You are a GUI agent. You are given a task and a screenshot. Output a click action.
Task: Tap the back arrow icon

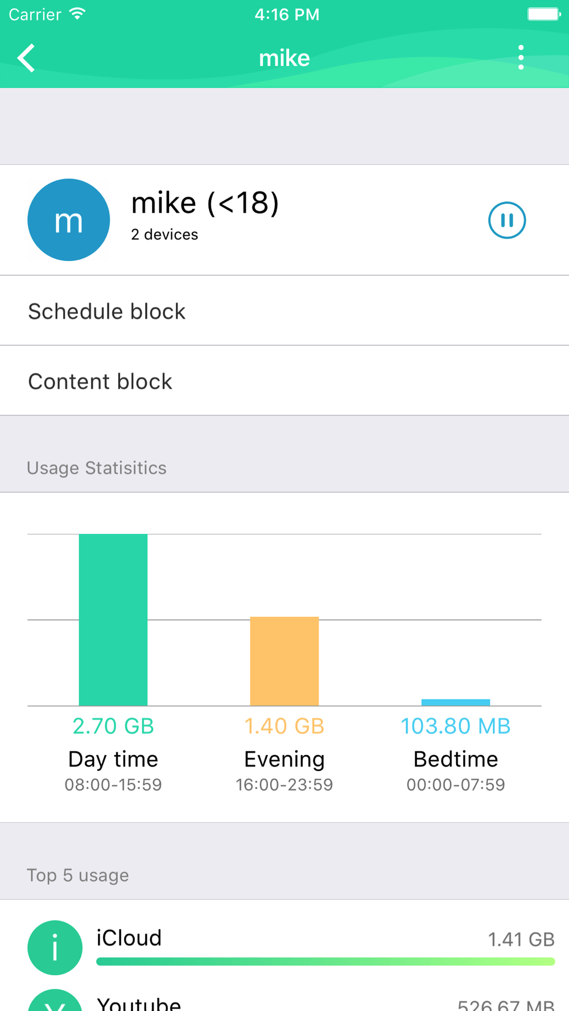(x=26, y=58)
